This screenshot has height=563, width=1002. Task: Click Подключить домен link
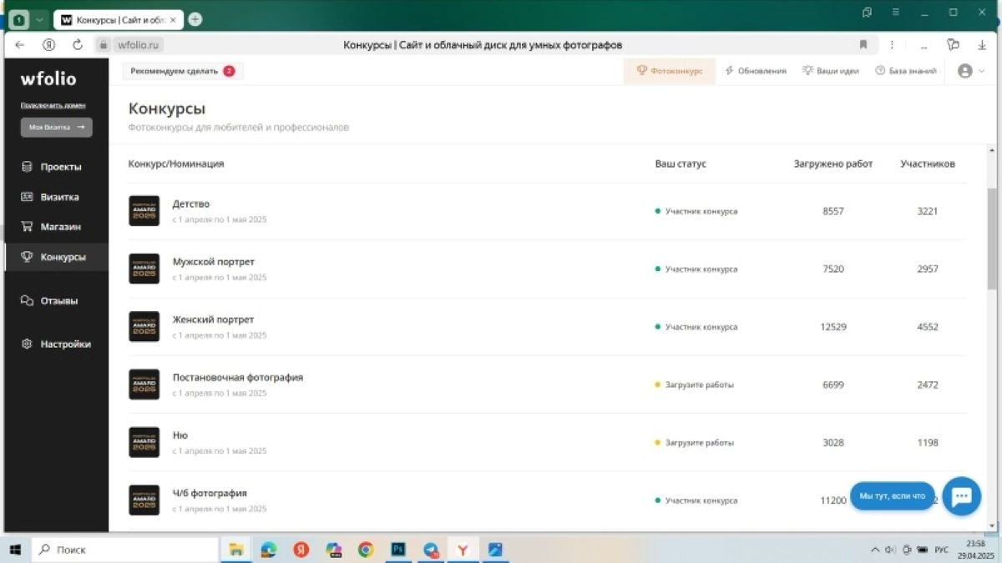pos(53,106)
